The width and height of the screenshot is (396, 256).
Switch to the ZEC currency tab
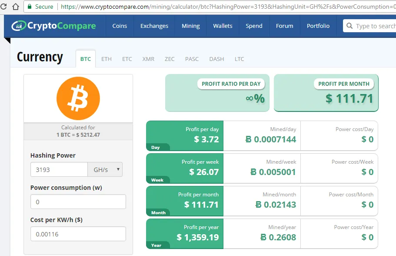170,59
